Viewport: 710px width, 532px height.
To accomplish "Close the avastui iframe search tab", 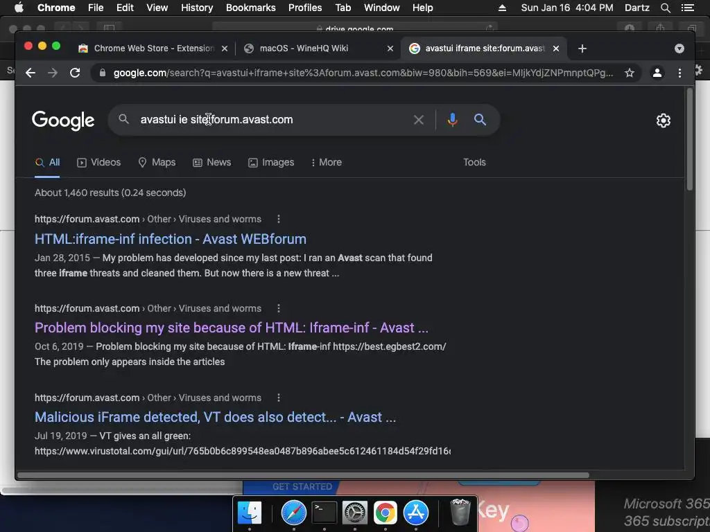I will tap(556, 48).
